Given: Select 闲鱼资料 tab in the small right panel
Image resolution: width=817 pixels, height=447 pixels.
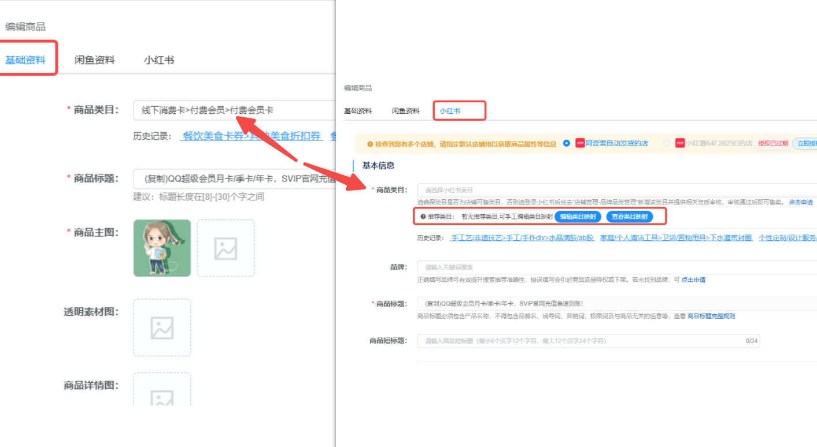Looking at the screenshot, I should 406,111.
